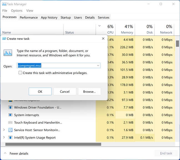Switch to the App history tab

[49, 17]
